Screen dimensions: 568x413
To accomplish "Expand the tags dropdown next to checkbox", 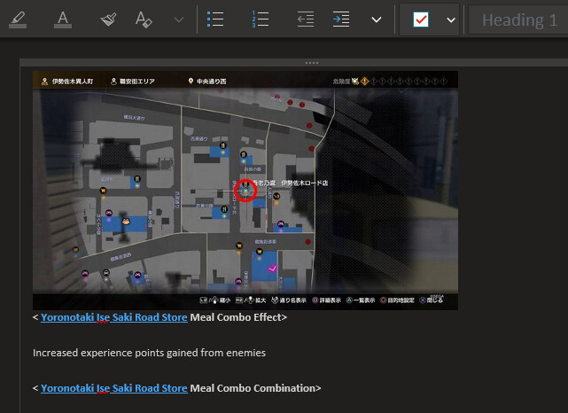I will 451,19.
